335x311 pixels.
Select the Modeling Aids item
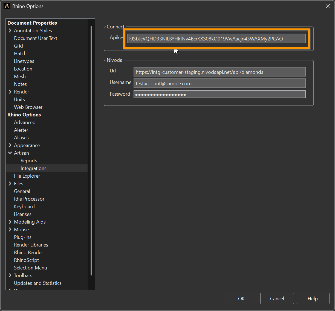click(30, 222)
